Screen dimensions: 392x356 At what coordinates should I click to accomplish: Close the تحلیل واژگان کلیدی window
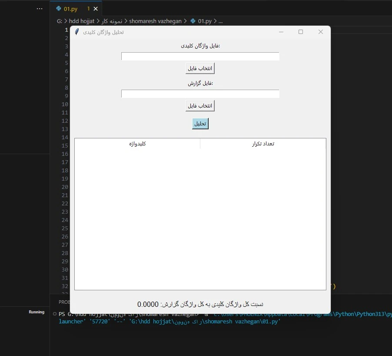[321, 32]
